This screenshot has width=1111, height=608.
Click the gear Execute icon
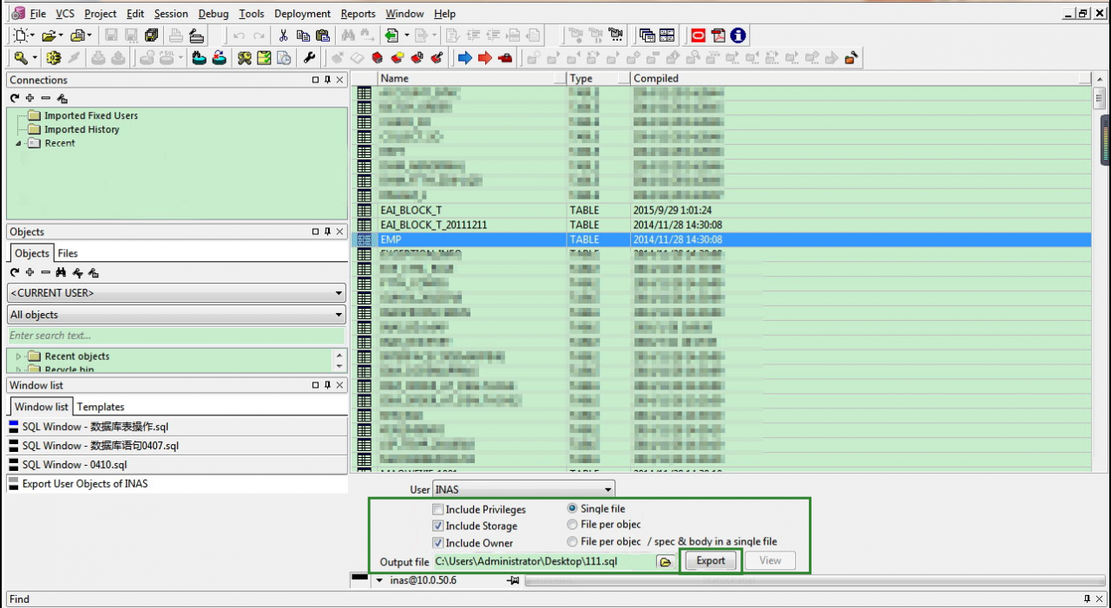54,58
